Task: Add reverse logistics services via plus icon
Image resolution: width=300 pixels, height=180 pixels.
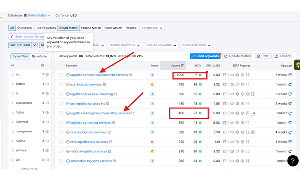Action: tap(68, 132)
